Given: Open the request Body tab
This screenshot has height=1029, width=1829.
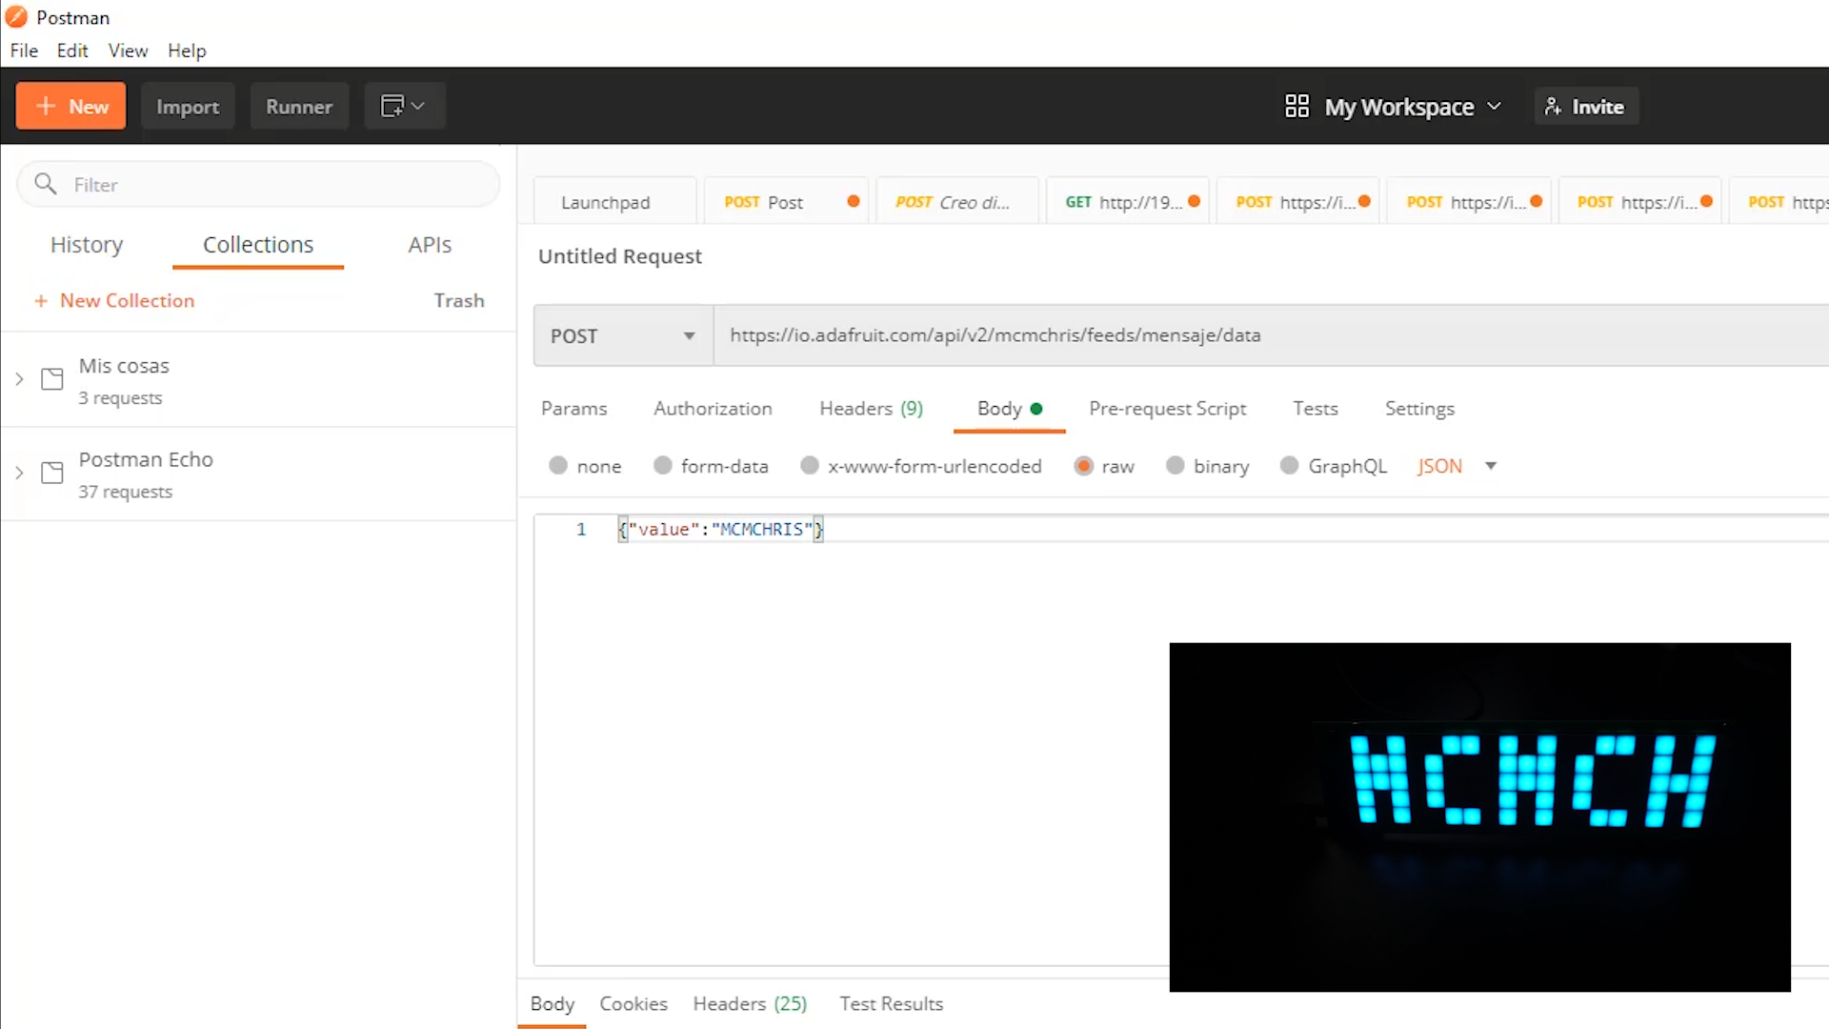Looking at the screenshot, I should 1009,409.
